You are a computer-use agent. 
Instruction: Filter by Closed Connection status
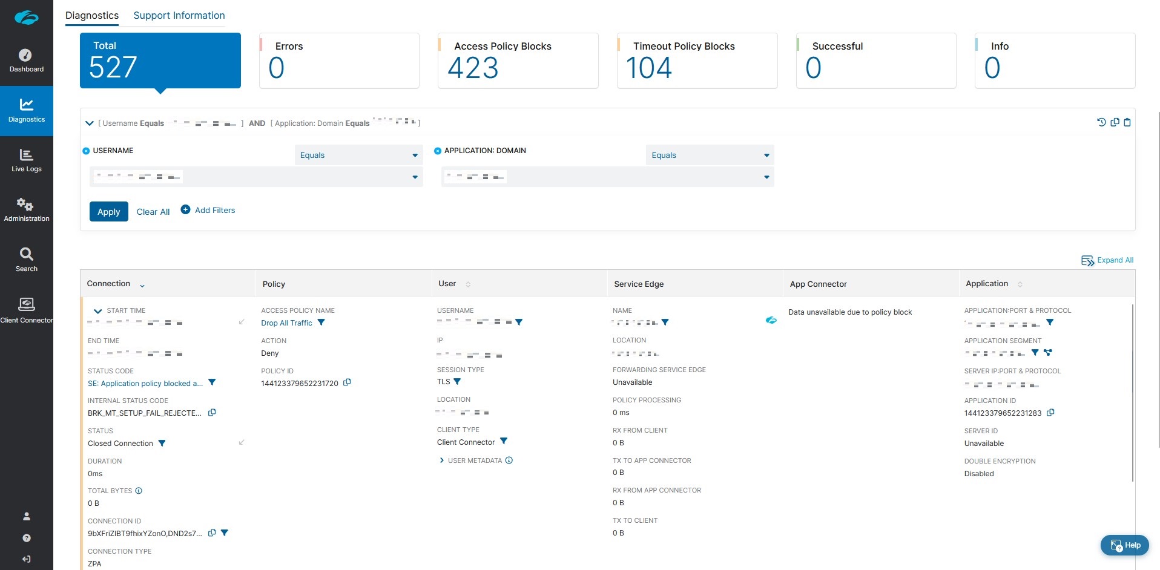[162, 443]
